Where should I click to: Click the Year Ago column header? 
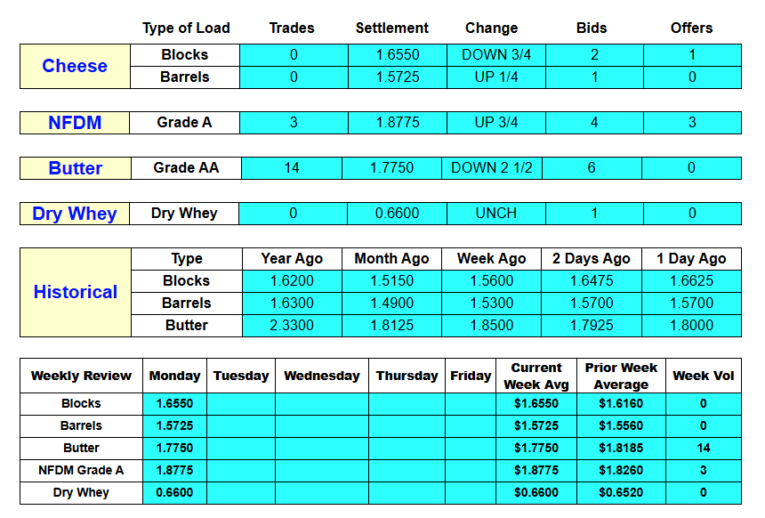click(292, 259)
